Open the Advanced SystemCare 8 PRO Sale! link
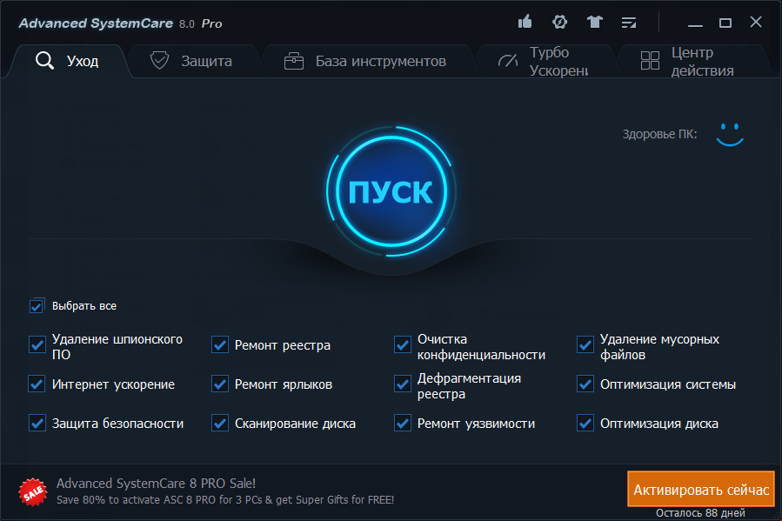This screenshot has width=782, height=521. [x=156, y=483]
